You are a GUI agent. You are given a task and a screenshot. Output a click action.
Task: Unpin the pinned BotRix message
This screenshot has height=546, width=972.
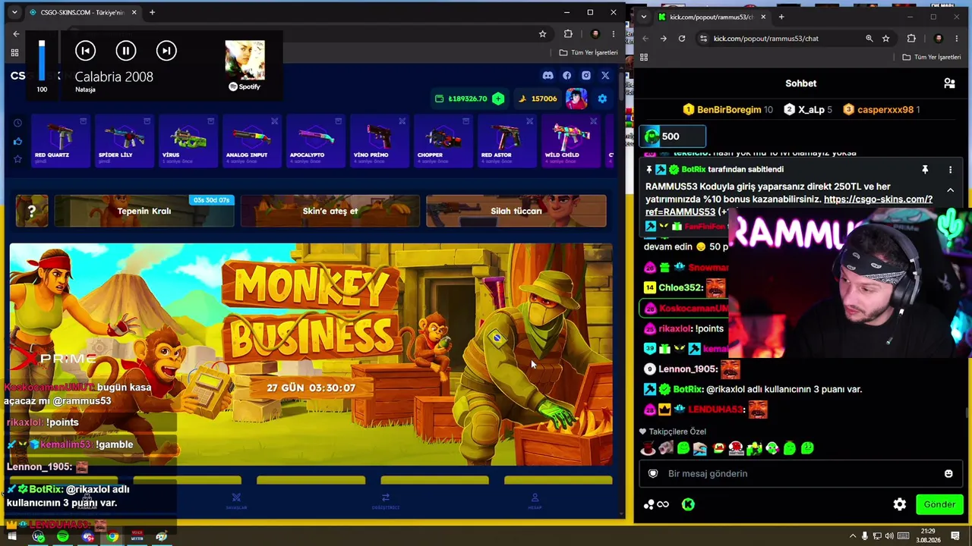coord(925,170)
